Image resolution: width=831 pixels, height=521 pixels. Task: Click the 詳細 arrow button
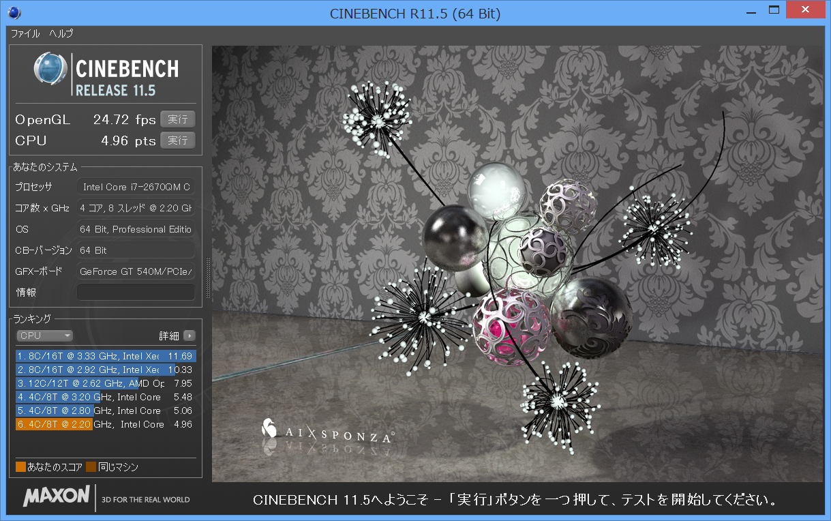(x=190, y=336)
